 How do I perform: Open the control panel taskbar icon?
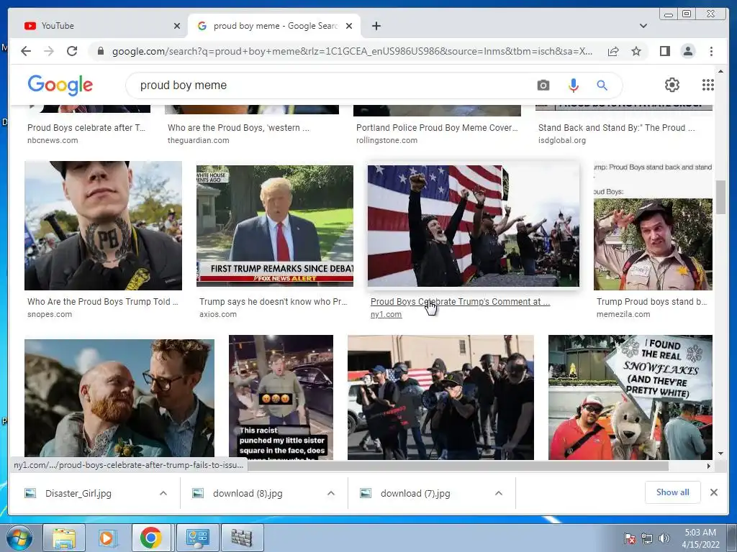click(197, 538)
